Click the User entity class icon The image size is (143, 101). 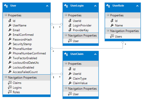point(6,6)
